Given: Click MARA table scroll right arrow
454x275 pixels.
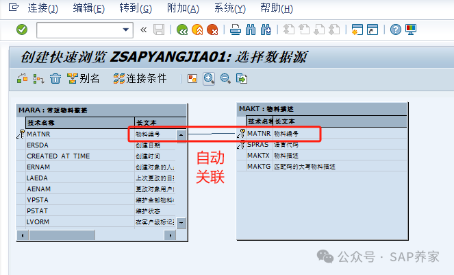Looking at the screenshot, I should pyautogui.click(x=171, y=235).
